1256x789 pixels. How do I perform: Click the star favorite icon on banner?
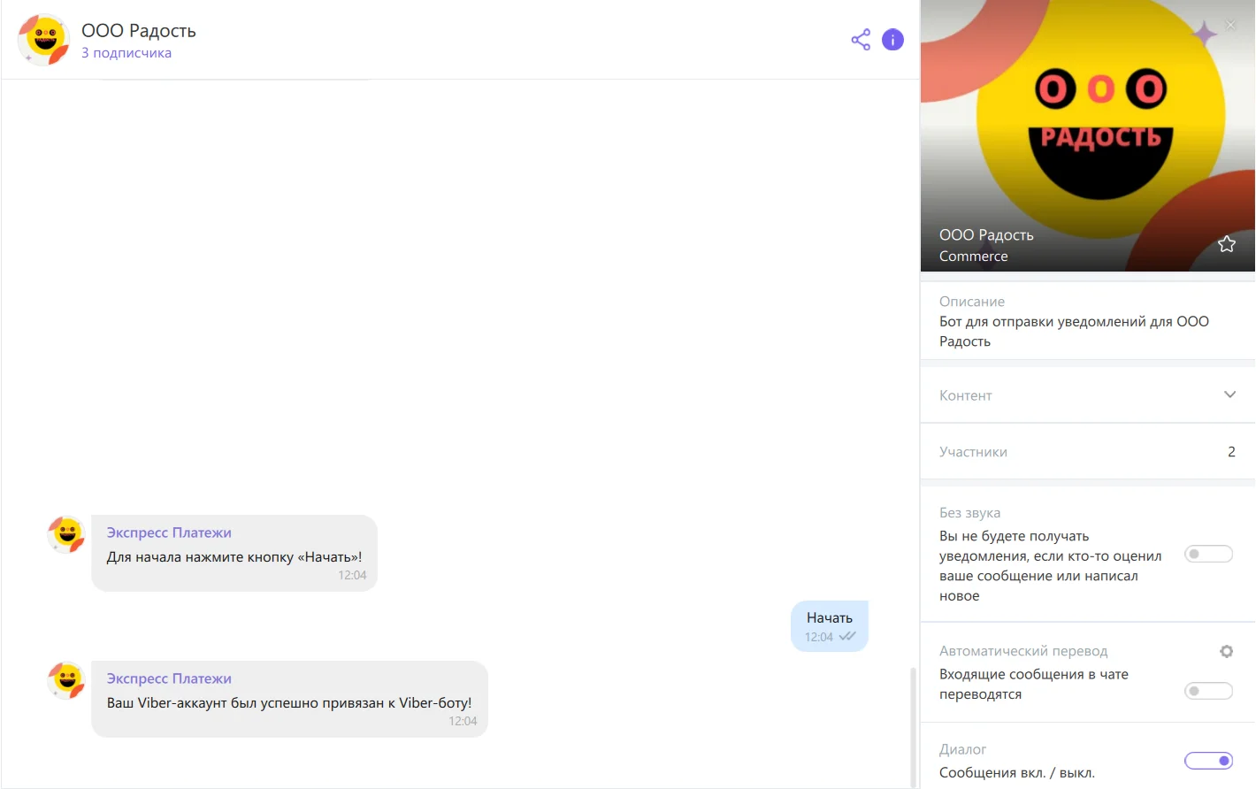tap(1226, 244)
